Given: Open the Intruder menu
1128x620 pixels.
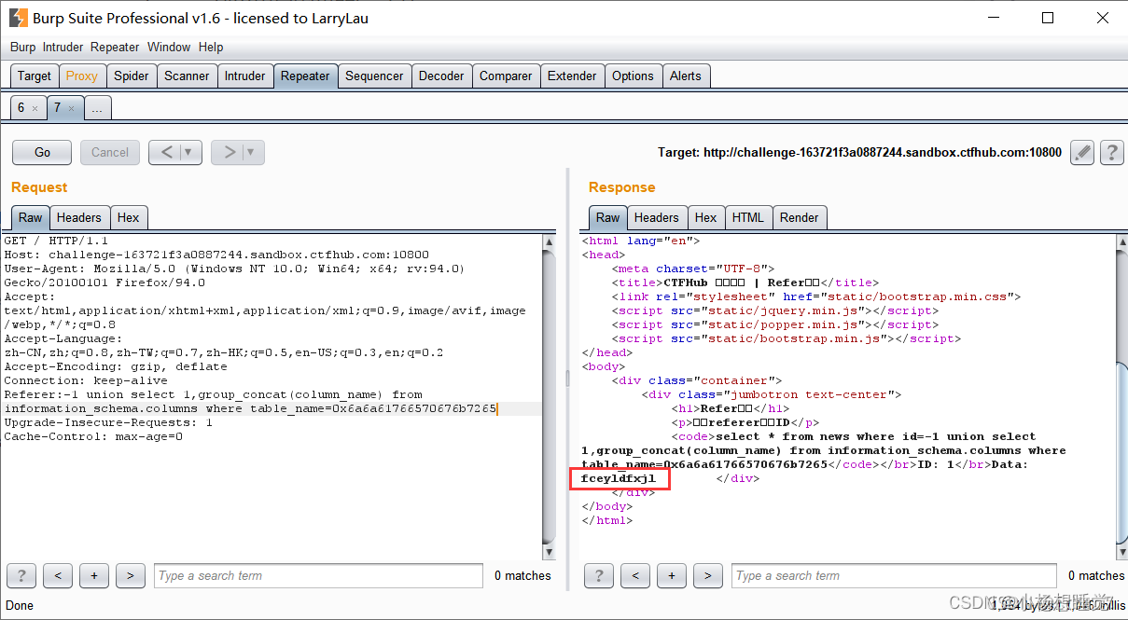Looking at the screenshot, I should [x=63, y=47].
